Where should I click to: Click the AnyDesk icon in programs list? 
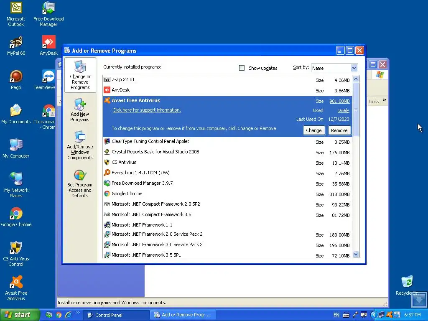(107, 90)
